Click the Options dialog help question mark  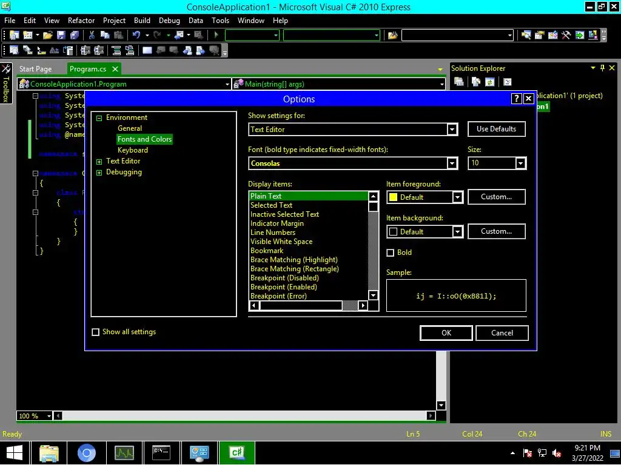pyautogui.click(x=517, y=99)
